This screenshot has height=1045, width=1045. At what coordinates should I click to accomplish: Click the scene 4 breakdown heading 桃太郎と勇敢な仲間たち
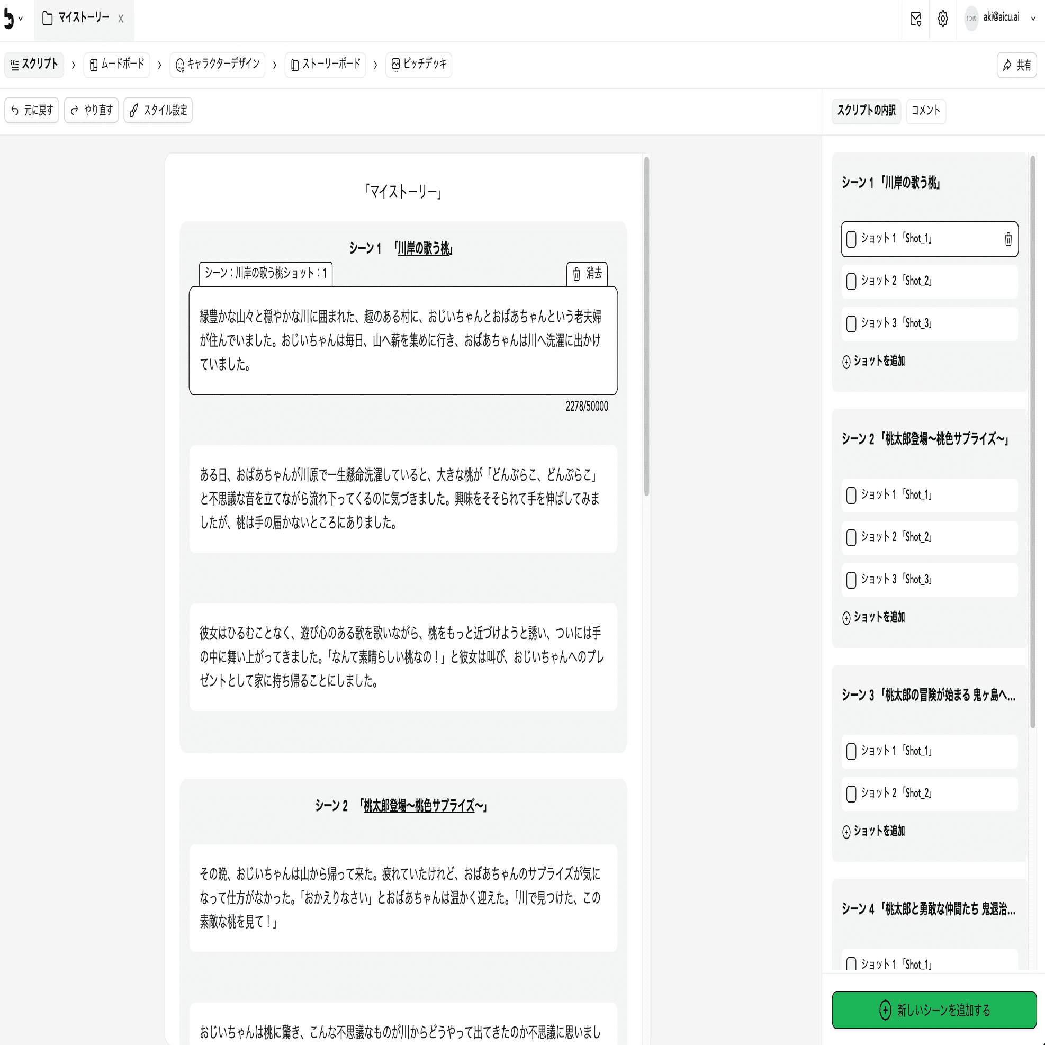[x=928, y=909]
